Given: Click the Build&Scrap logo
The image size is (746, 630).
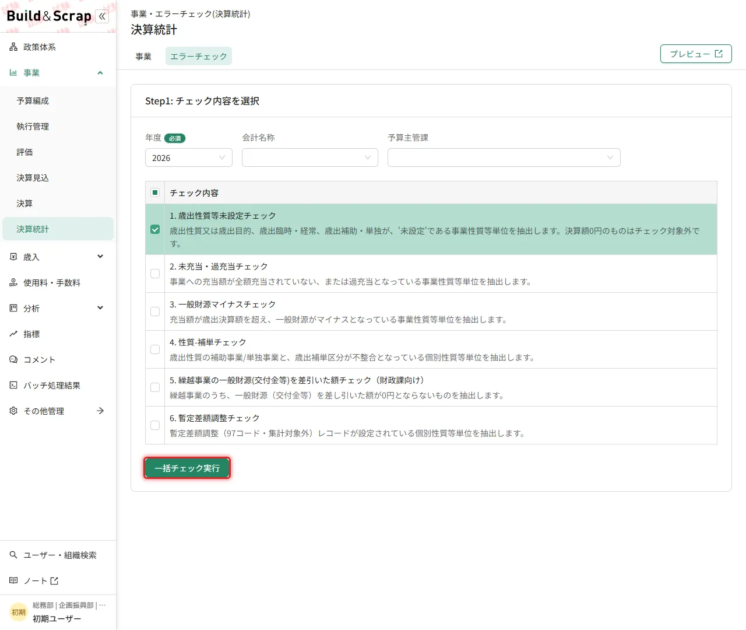Looking at the screenshot, I should click(49, 16).
